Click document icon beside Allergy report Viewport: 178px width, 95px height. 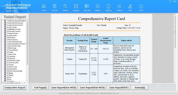tap(5, 73)
